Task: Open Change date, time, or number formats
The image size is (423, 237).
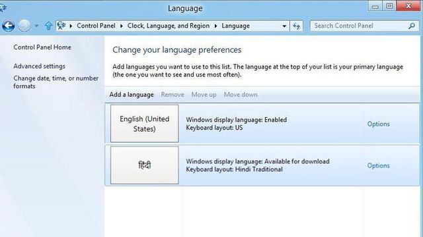Action: point(56,82)
